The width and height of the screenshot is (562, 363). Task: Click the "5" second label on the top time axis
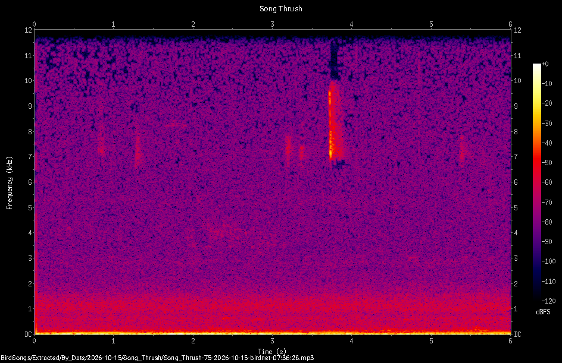431,24
